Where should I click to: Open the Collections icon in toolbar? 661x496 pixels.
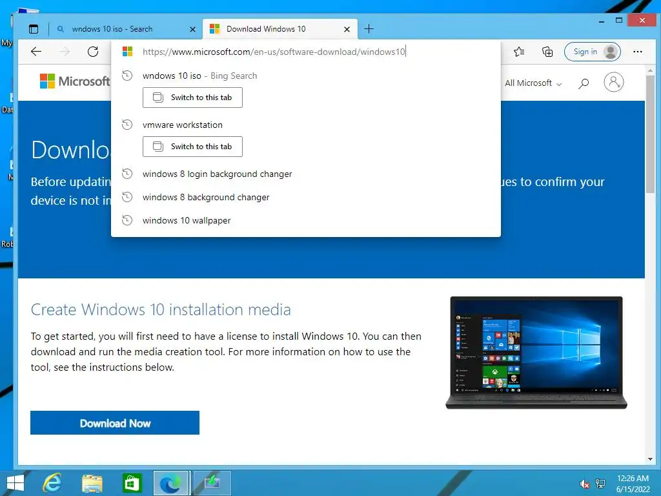547,52
